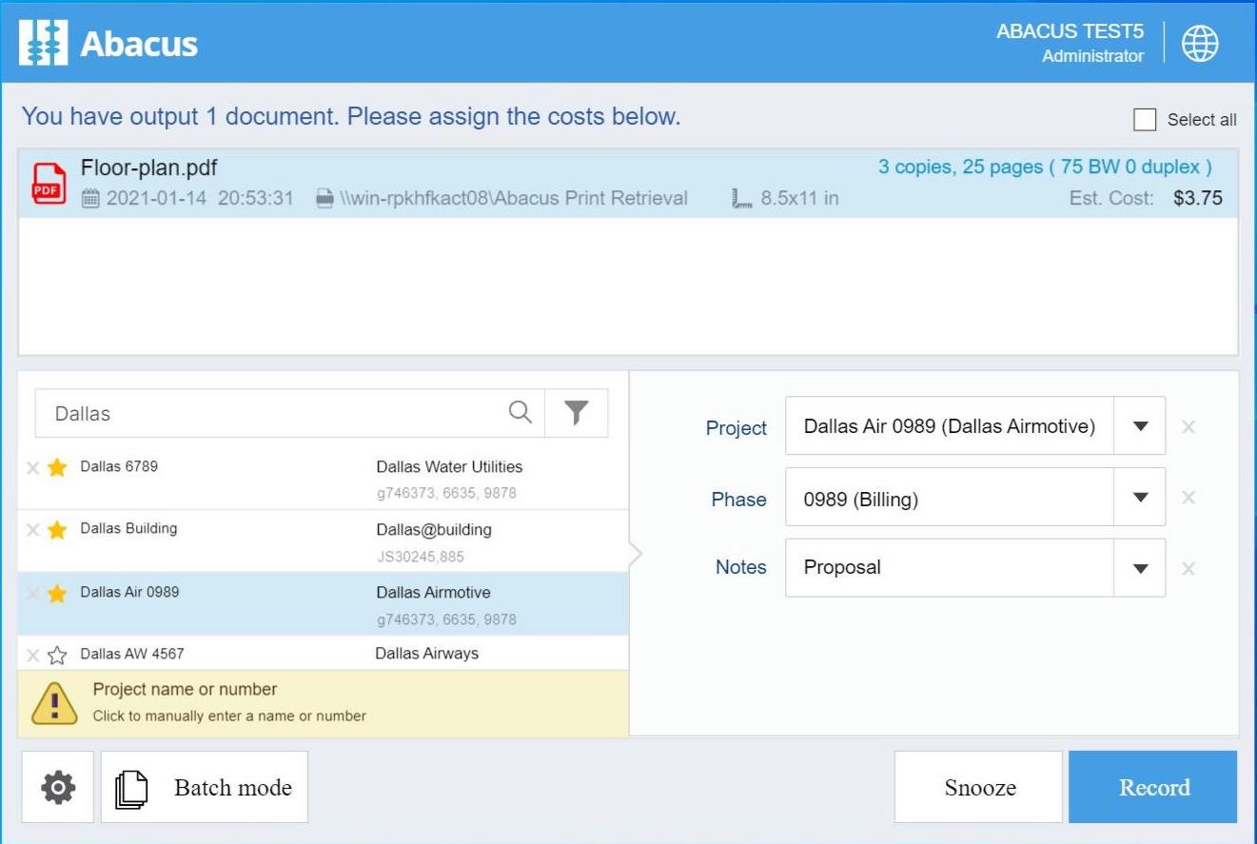1257x844 pixels.
Task: Open the project filter funnel icon
Action: (576, 412)
